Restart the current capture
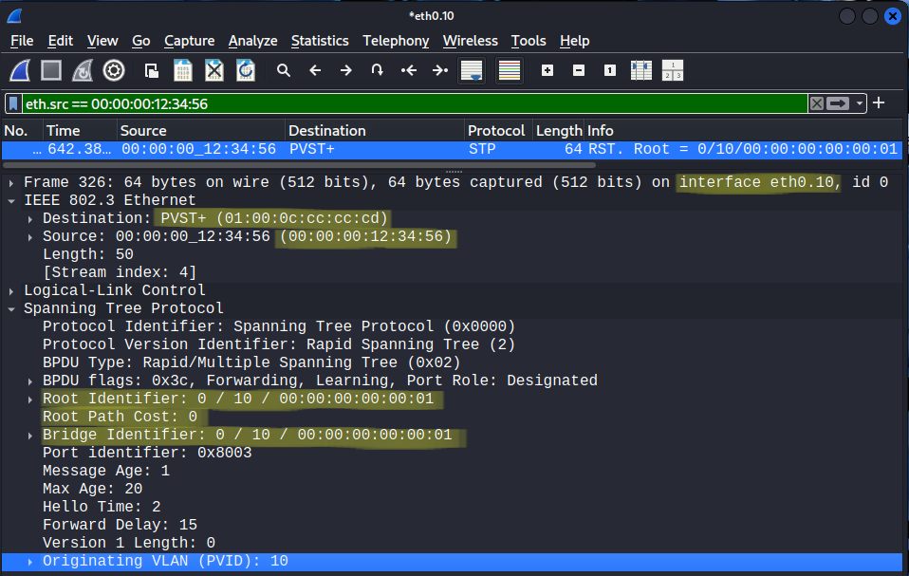Image resolution: width=909 pixels, height=576 pixels. [83, 70]
